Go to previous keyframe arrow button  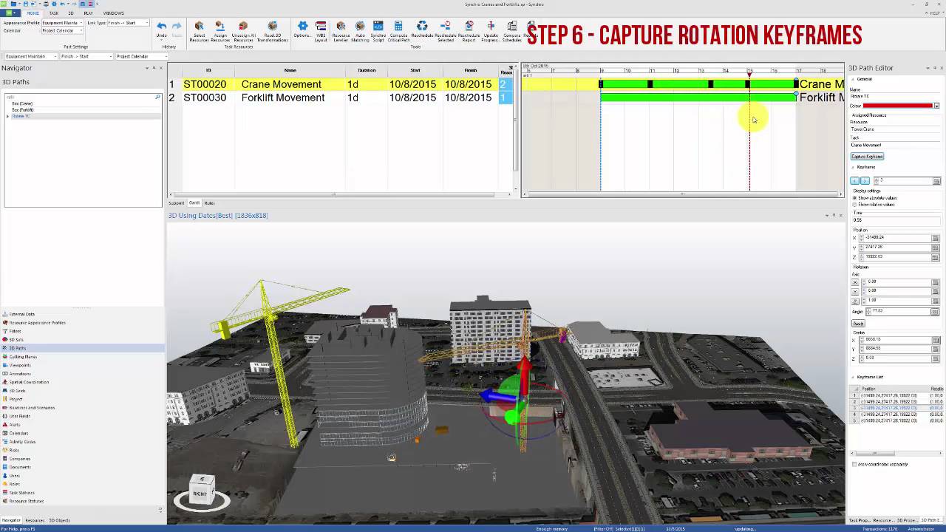pyautogui.click(x=855, y=180)
